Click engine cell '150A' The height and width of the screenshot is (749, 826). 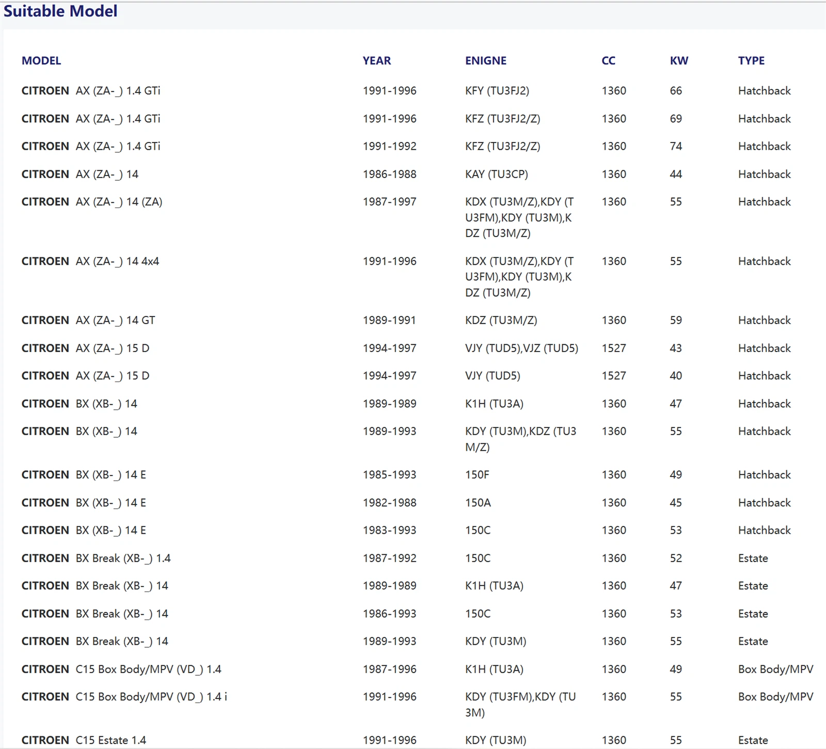[x=478, y=502]
